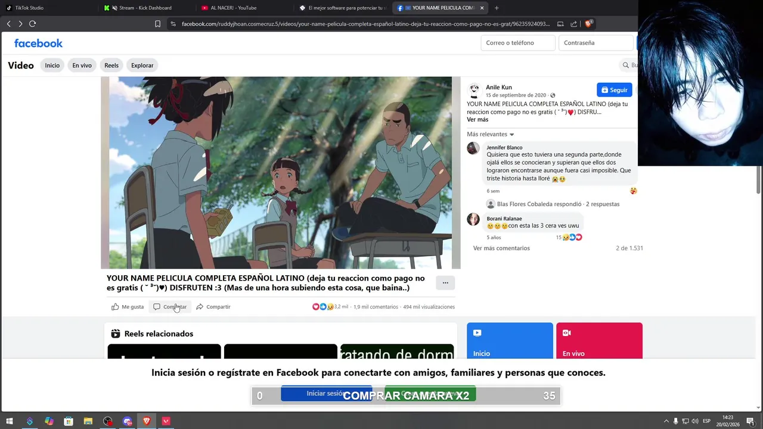The image size is (763, 429).
Task: Load more with Ver más comentarios
Action: (501, 248)
